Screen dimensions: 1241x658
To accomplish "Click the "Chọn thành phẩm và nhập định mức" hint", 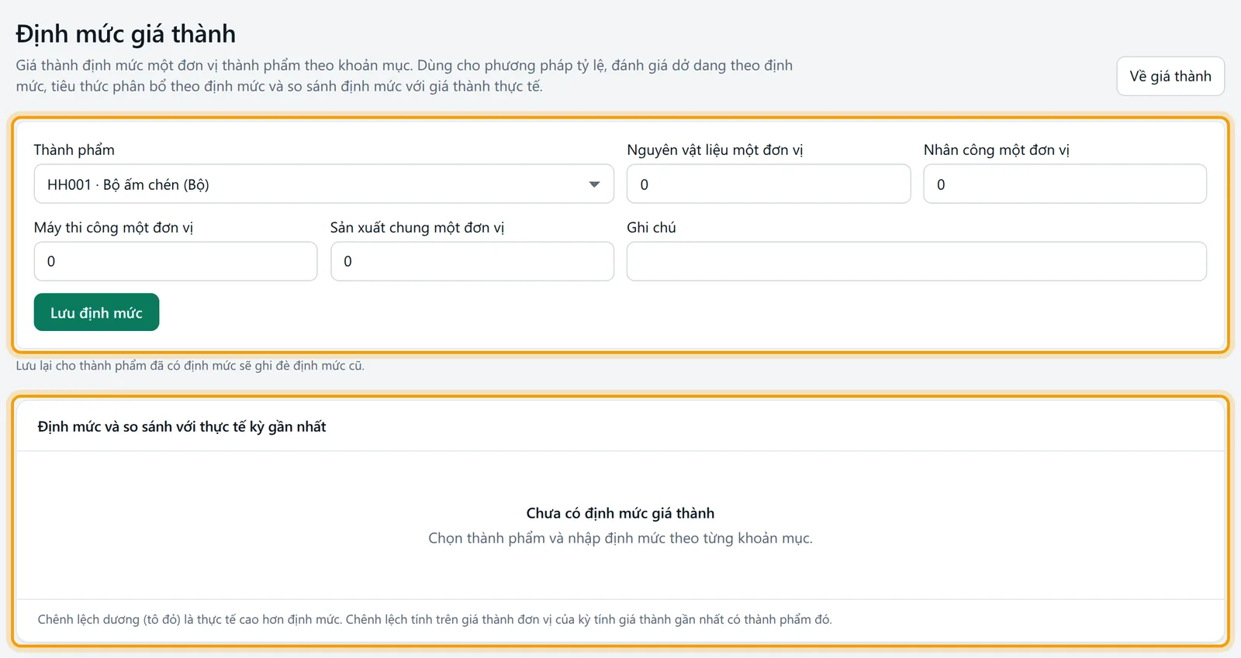I will (620, 538).
